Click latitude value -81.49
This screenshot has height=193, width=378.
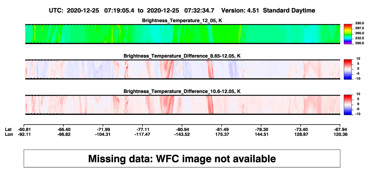pos(222,129)
